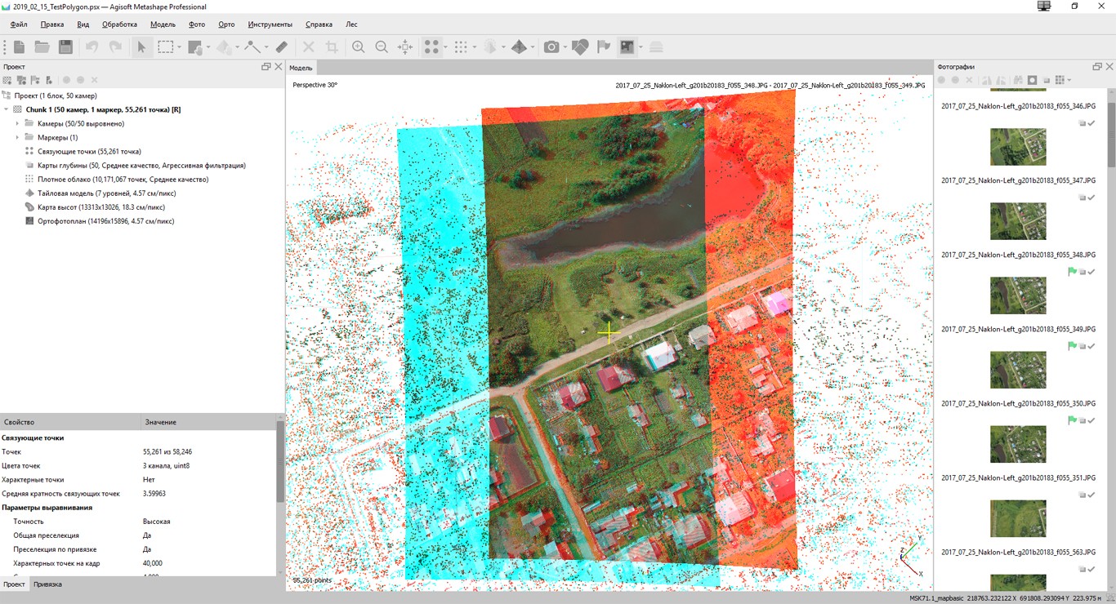Screen dimensions: 1116x604
Task: Toggle the Show Cameras button
Action: click(x=551, y=47)
